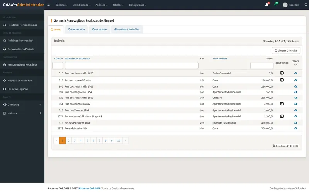Click cloud upload icon for Rua dos Jacarandás 1825

click(x=295, y=73)
